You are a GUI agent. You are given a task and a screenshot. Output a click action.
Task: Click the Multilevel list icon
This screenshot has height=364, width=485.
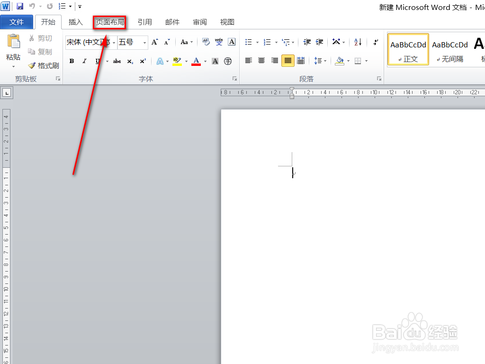point(286,42)
